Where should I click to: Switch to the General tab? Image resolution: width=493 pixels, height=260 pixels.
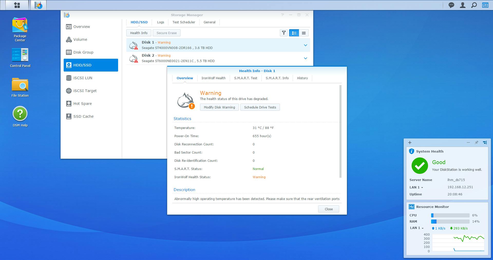point(210,22)
